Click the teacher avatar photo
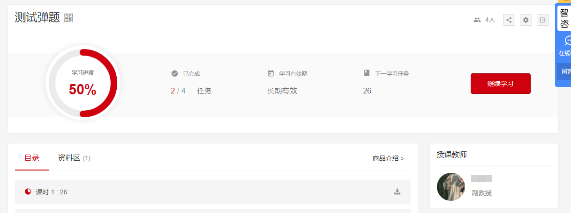This screenshot has height=213, width=571. [x=451, y=187]
